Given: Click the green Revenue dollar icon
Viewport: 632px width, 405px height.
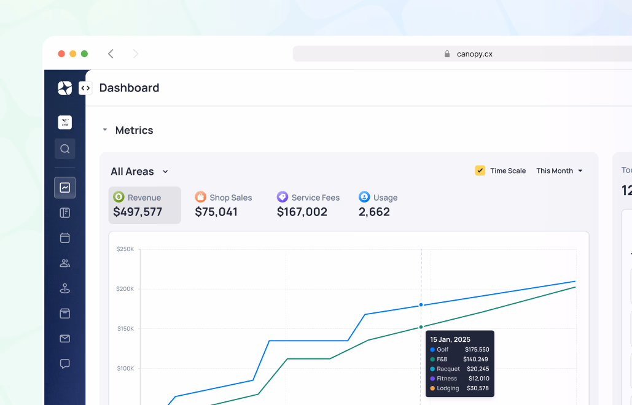Looking at the screenshot, I should click(119, 197).
